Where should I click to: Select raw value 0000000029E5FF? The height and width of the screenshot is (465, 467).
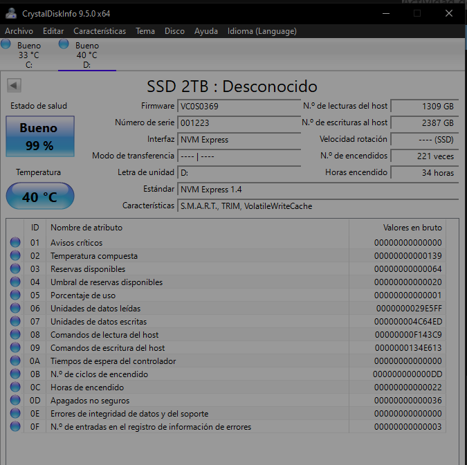point(409,309)
